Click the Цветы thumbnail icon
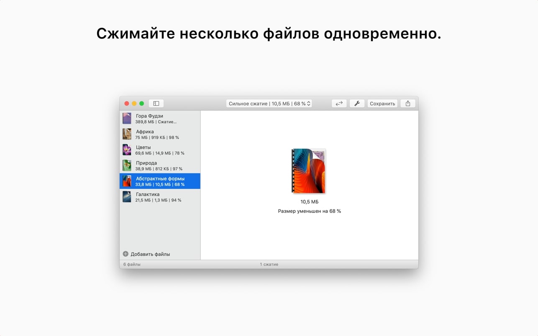This screenshot has width=538, height=336. click(x=127, y=150)
